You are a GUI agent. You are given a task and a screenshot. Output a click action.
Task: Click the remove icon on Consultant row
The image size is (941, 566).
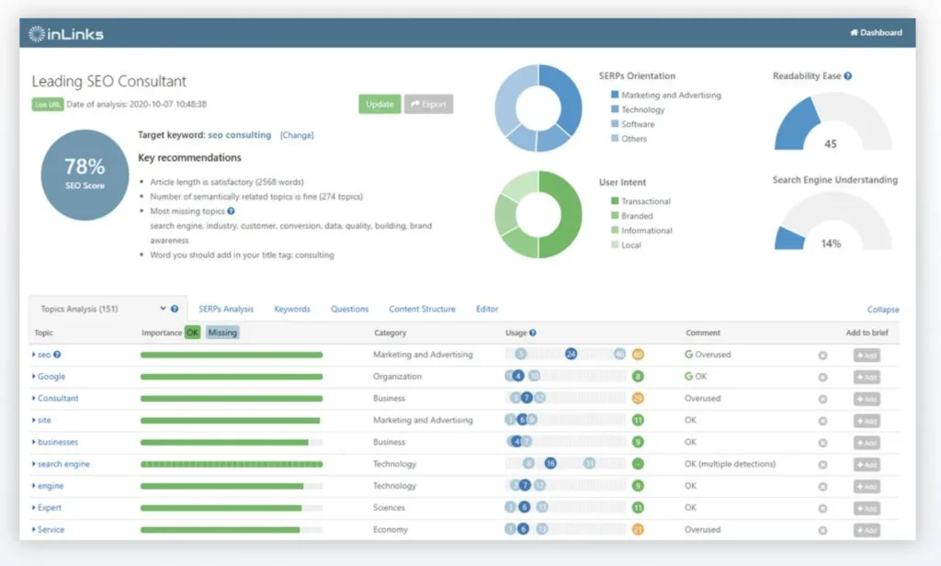(822, 399)
